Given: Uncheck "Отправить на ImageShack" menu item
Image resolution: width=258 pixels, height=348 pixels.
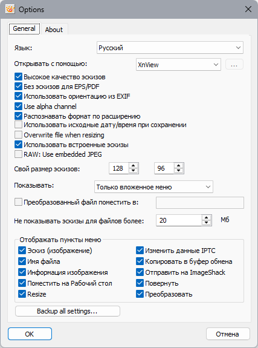Looking at the screenshot, I should [140, 272].
